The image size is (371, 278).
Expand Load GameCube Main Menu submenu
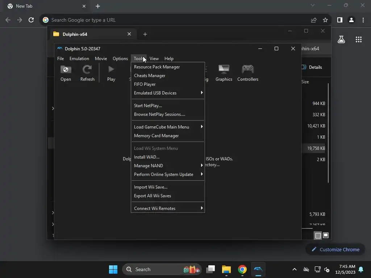pyautogui.click(x=168, y=127)
